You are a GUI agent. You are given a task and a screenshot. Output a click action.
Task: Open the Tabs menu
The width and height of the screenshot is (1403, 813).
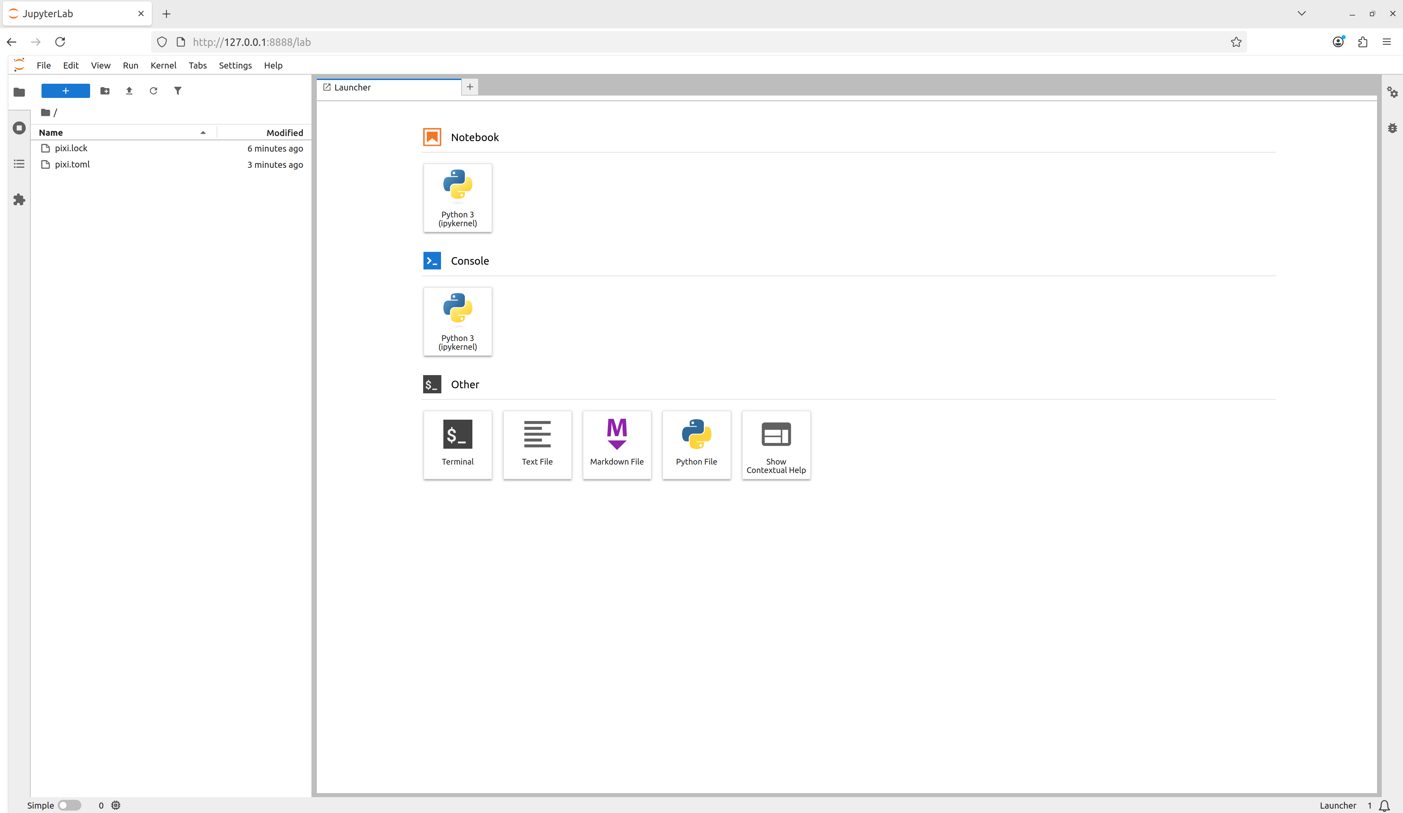click(x=198, y=65)
